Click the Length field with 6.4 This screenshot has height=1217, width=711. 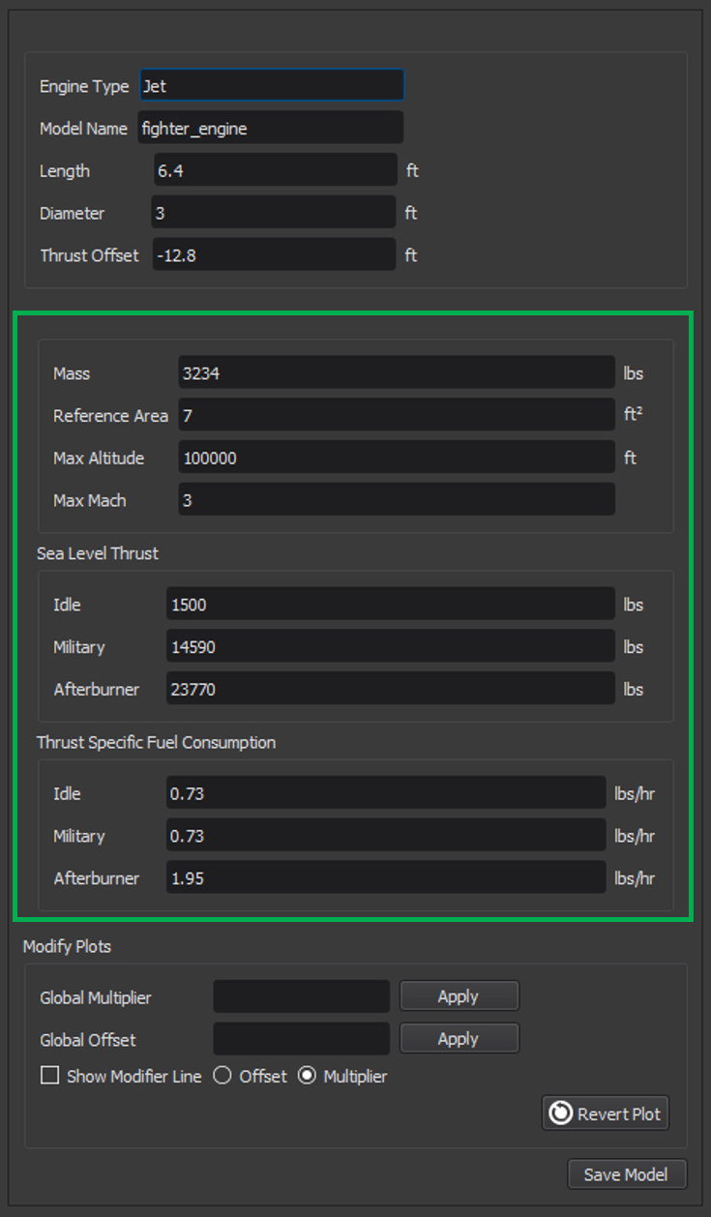276,170
